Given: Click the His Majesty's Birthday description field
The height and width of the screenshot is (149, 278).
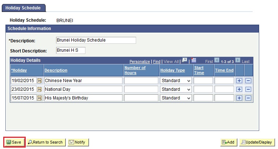Looking at the screenshot, I should click(83, 98).
